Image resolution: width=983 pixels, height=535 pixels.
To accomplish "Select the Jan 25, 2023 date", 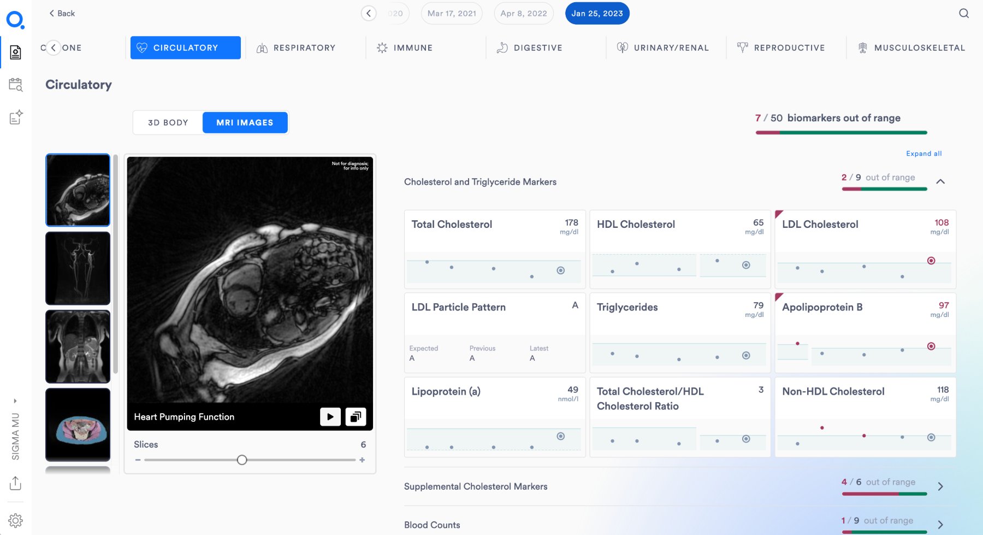I will [597, 13].
